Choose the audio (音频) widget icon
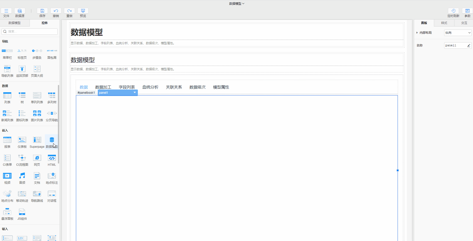473x241 pixels. pyautogui.click(x=22, y=176)
